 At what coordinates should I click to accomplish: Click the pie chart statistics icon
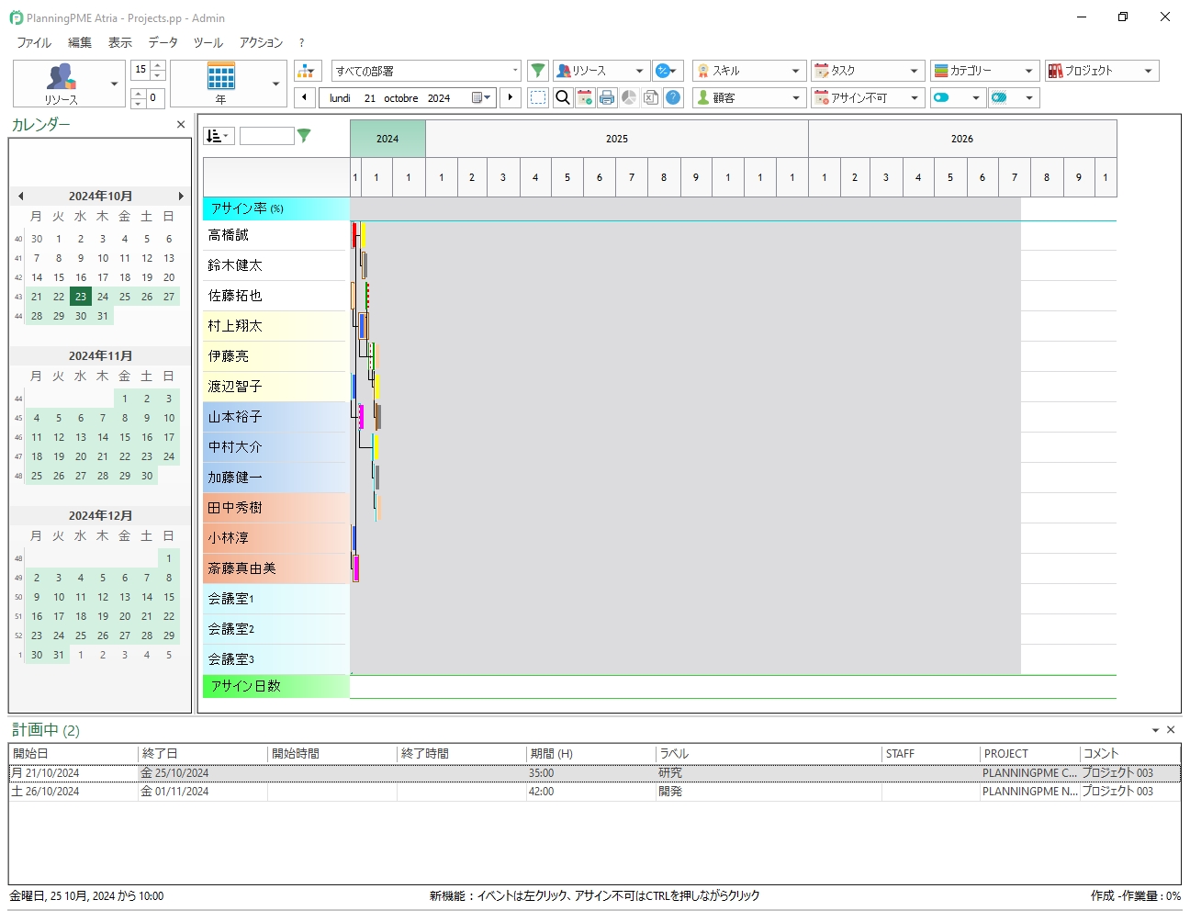point(629,97)
